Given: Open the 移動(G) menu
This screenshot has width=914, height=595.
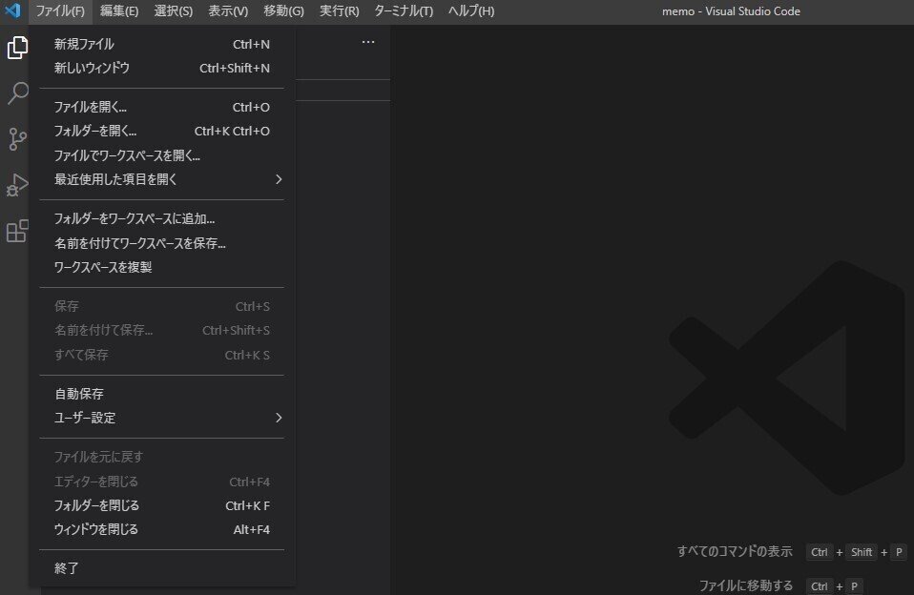Looking at the screenshot, I should [283, 11].
